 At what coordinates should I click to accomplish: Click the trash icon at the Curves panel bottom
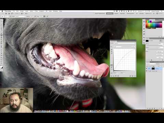pos(135,76)
